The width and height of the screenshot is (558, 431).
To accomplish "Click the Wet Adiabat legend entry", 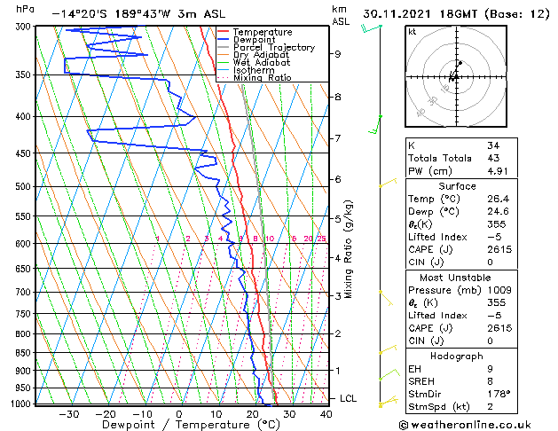I will (254, 63).
